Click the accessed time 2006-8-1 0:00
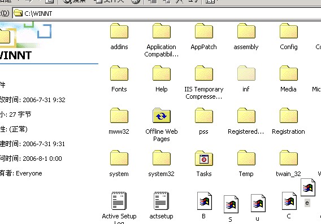This screenshot has width=321, height=224. [42, 159]
